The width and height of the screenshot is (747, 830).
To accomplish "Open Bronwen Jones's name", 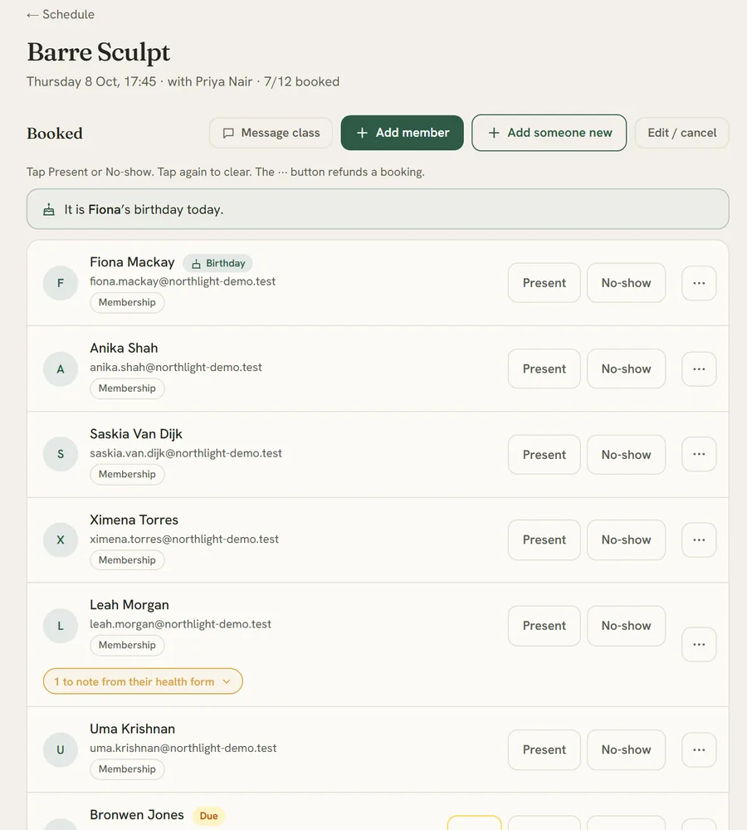I will [x=137, y=815].
